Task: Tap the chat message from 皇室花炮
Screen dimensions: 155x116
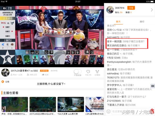Action: (x=129, y=91)
